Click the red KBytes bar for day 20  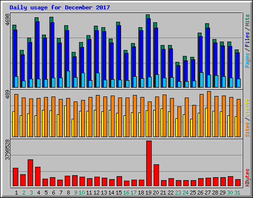[156, 175]
